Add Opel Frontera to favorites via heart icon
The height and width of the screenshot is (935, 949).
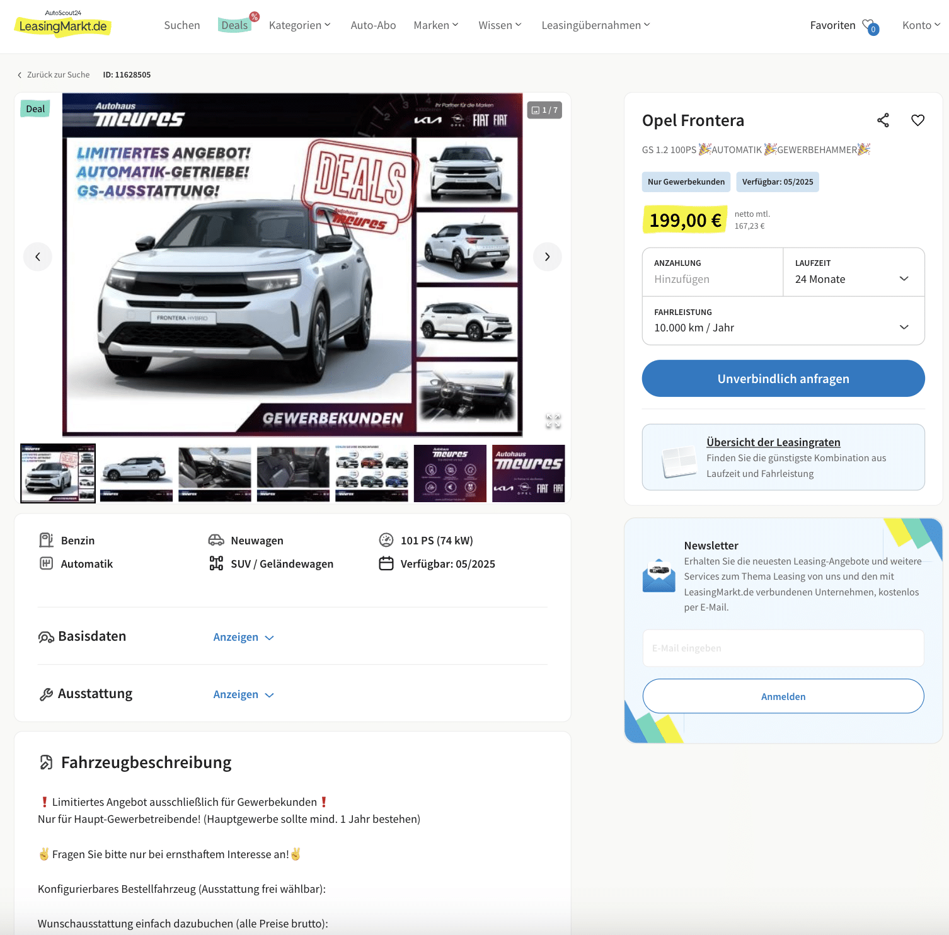(x=917, y=120)
